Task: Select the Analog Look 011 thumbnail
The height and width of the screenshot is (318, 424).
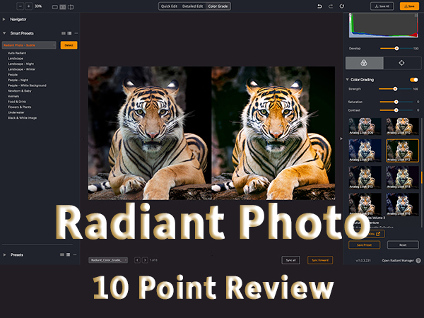Action: 365,151
